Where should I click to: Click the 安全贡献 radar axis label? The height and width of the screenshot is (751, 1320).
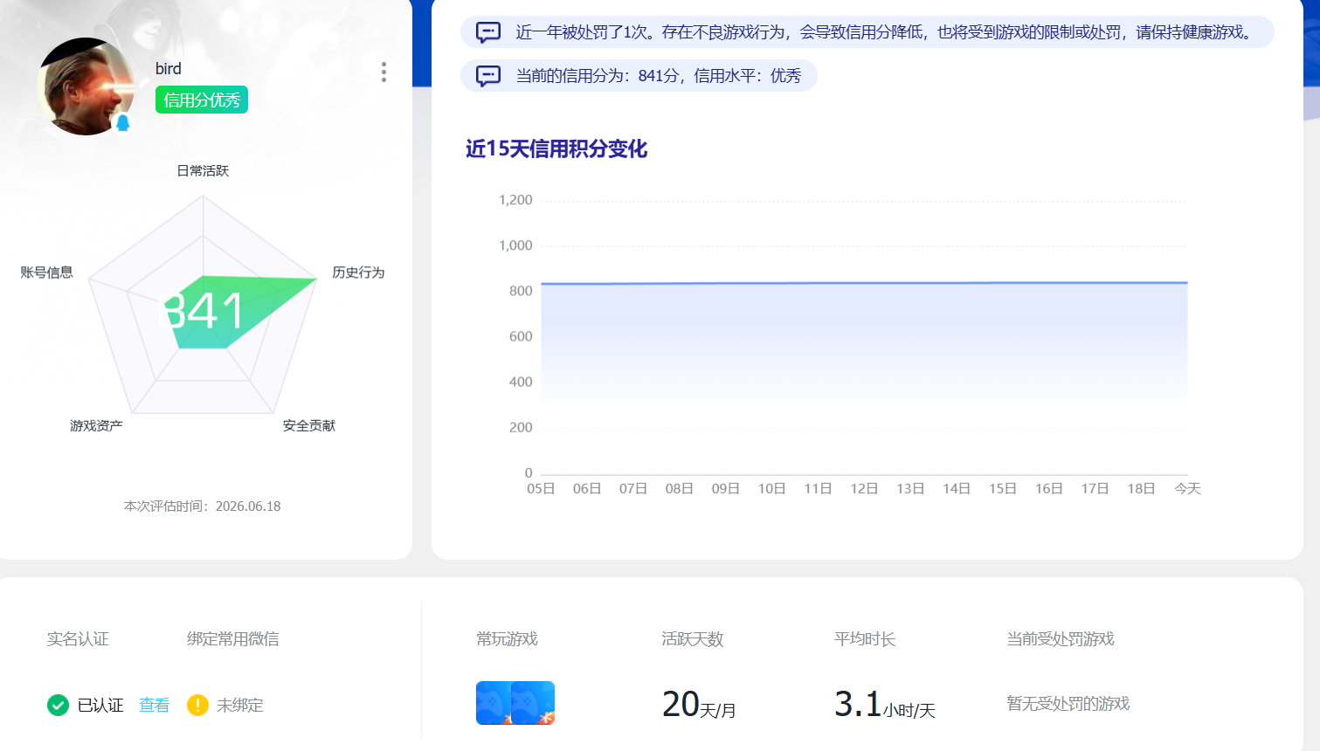(x=309, y=425)
